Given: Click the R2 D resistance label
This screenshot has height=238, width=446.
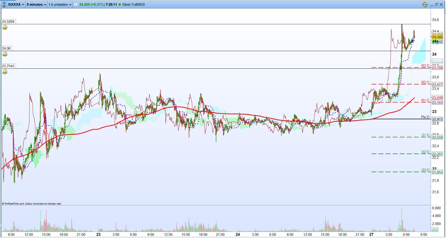Looking at the screenshot, I should coord(425,82).
